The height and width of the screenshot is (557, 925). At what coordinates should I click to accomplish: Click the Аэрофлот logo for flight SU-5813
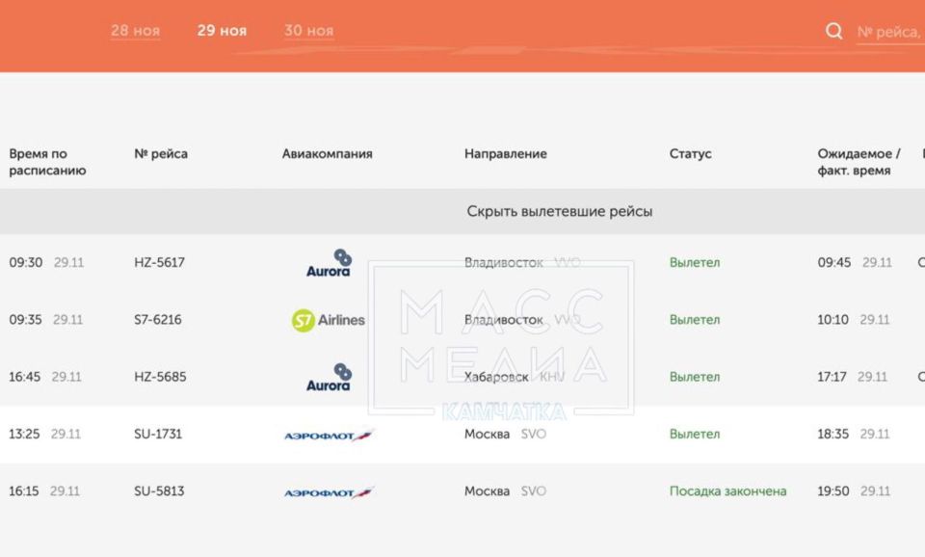coord(328,491)
